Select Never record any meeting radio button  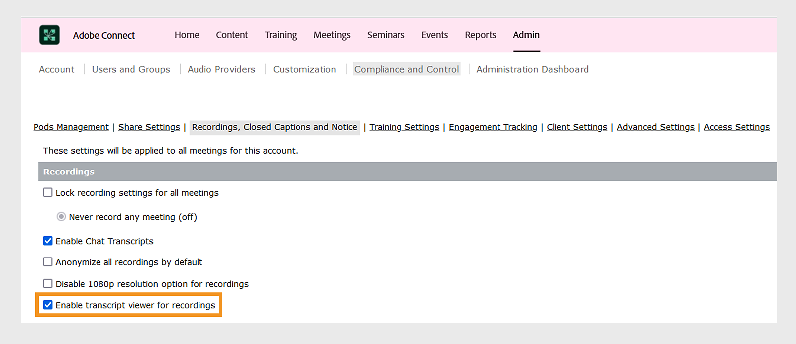61,217
